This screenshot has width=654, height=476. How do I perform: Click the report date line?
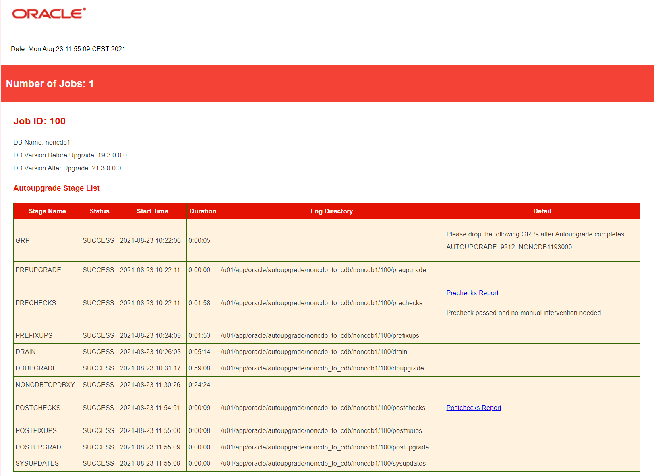(68, 49)
